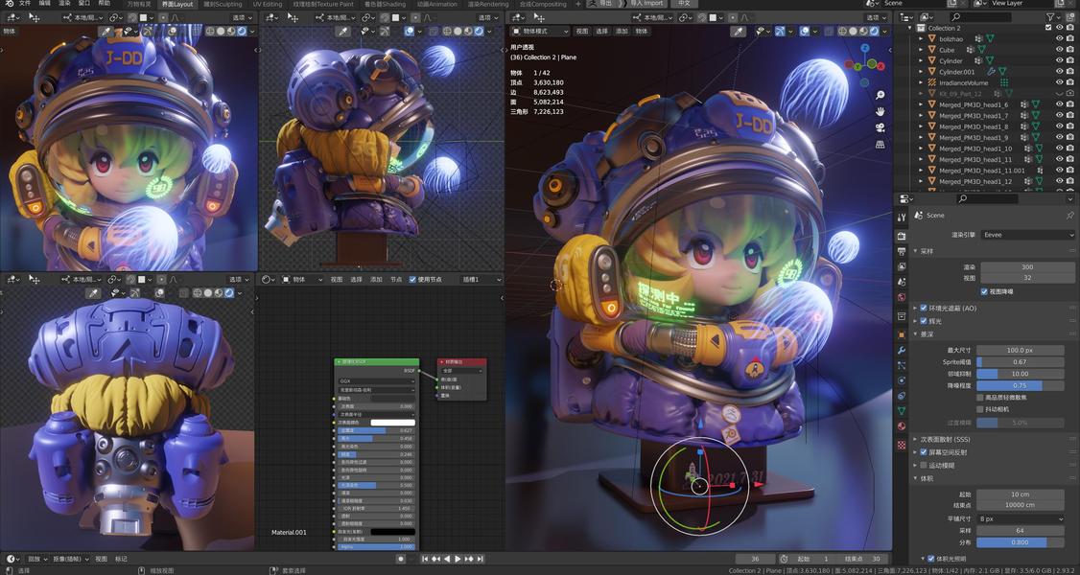
Task: Open the Add menu in node editor header
Action: (376, 279)
